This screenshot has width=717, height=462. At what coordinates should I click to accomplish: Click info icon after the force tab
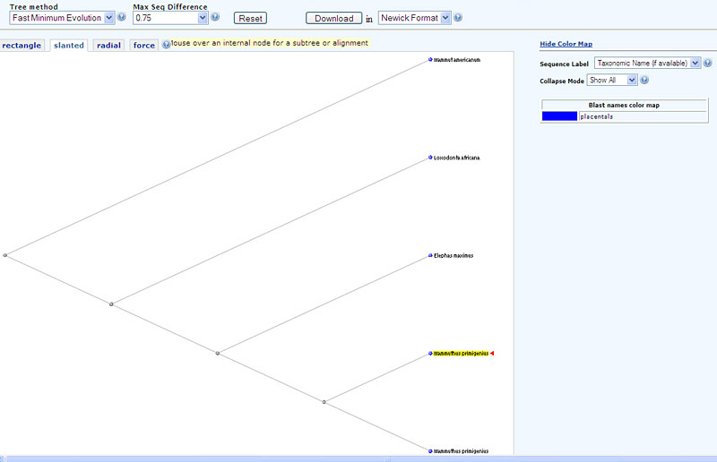167,45
